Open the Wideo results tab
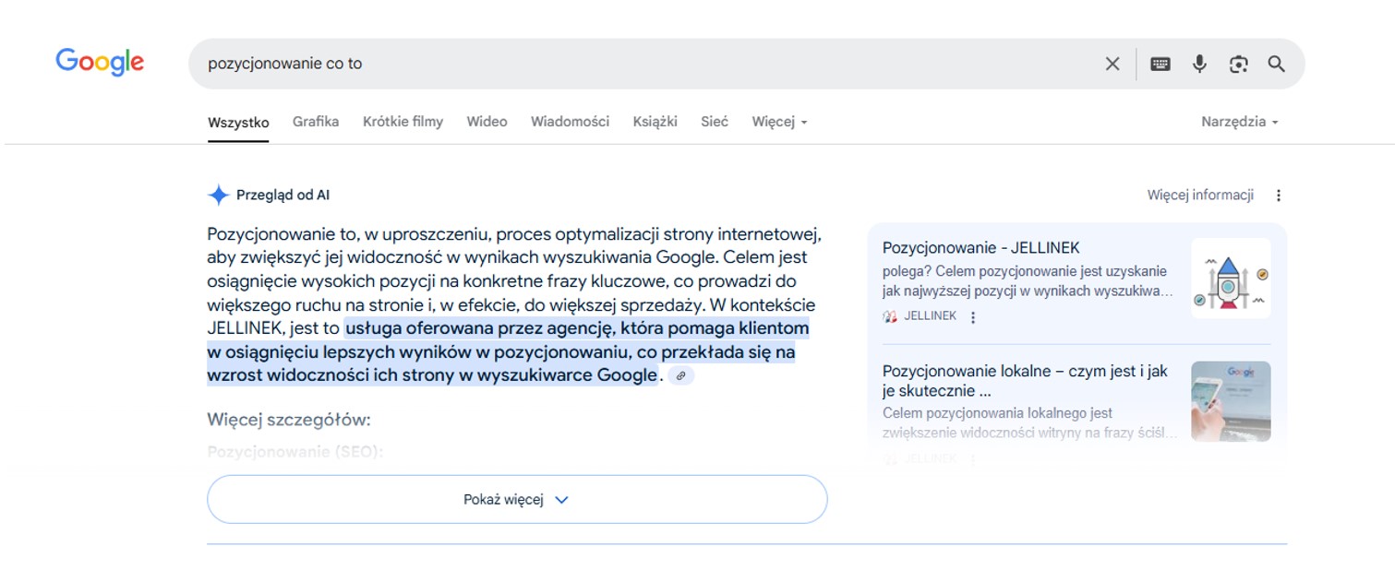The height and width of the screenshot is (570, 1395). coord(487,122)
